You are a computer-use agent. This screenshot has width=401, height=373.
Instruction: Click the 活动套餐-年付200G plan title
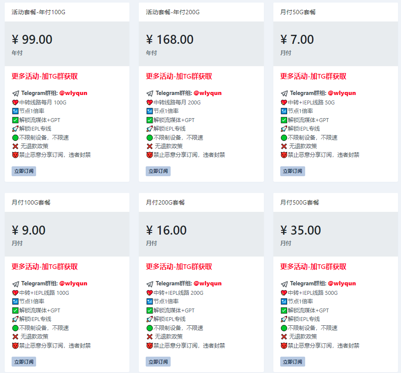click(x=173, y=12)
